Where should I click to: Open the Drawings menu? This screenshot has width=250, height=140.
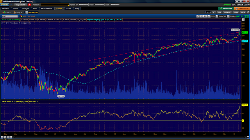[x=221, y=16]
